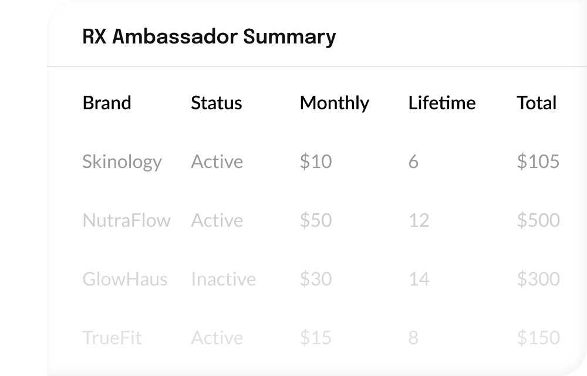Click the Total column header
Screen dimensions: 587x376
pyautogui.click(x=536, y=103)
